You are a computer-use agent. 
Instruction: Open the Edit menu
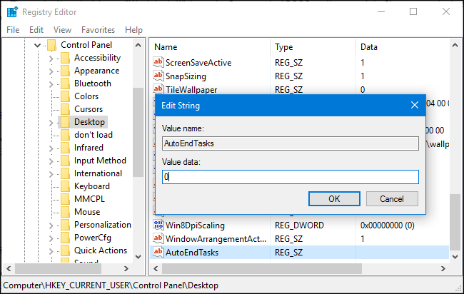pos(36,30)
